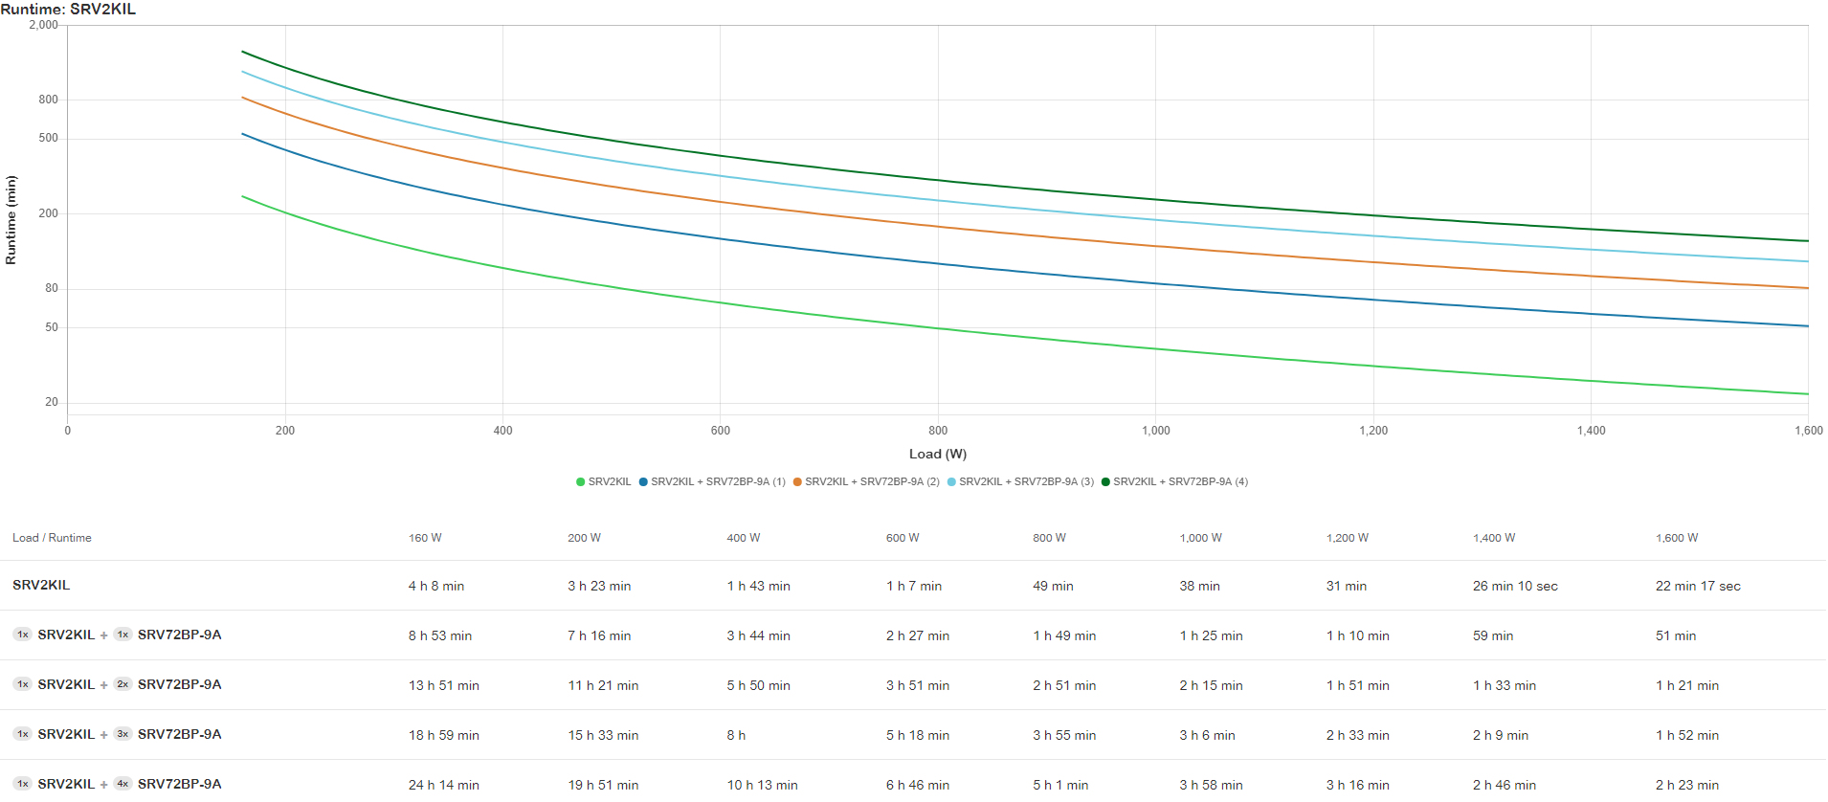Select the '3 h 23 min' runtime cell
This screenshot has width=1828, height=802.
point(599,586)
